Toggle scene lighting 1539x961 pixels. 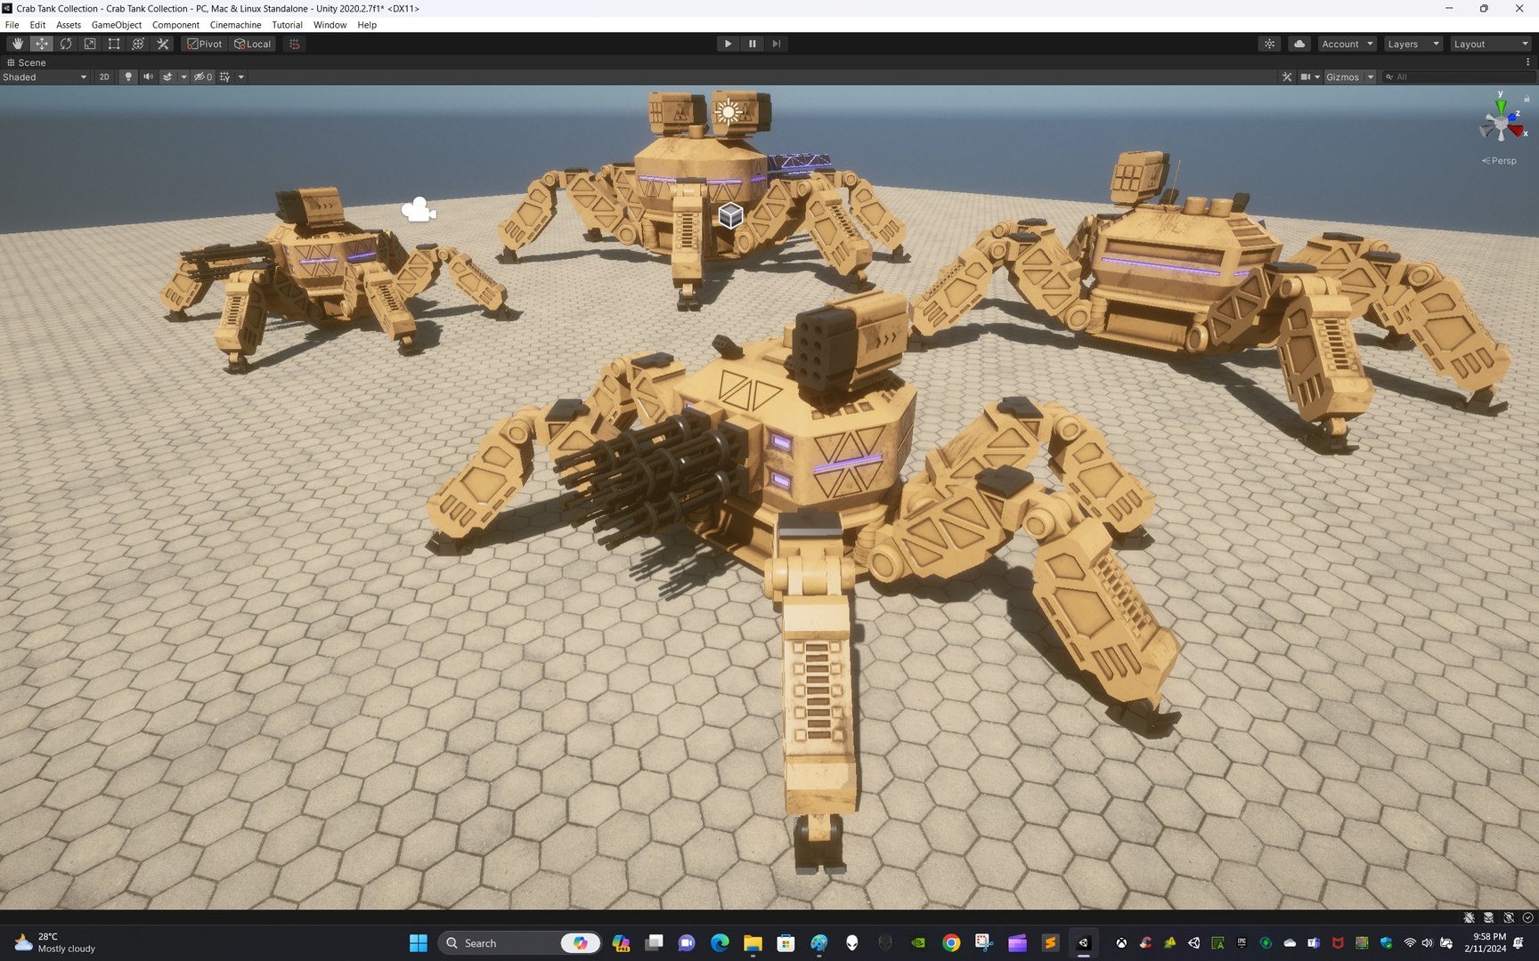point(128,77)
